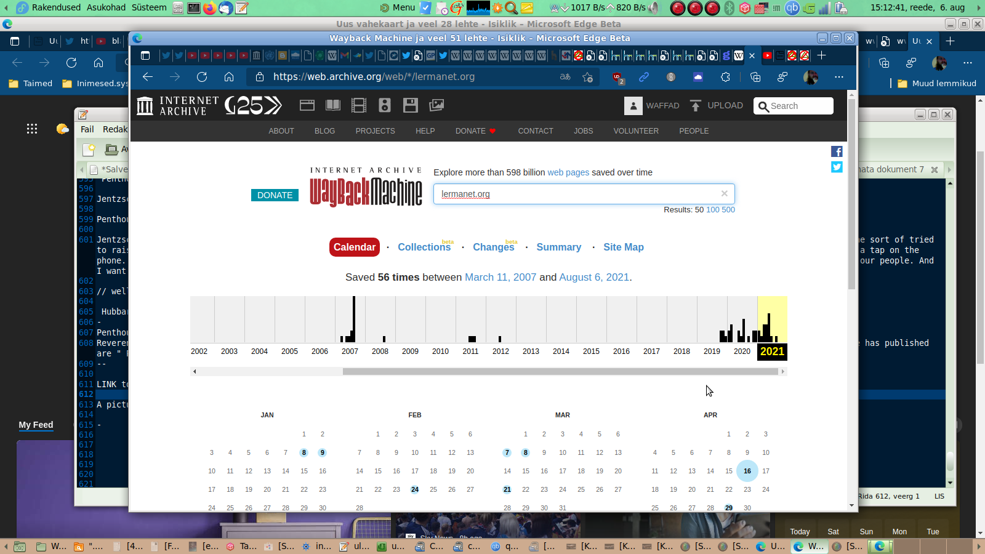The width and height of the screenshot is (985, 554).
Task: Open the Fail menu in the text editor
Action: tap(87, 129)
